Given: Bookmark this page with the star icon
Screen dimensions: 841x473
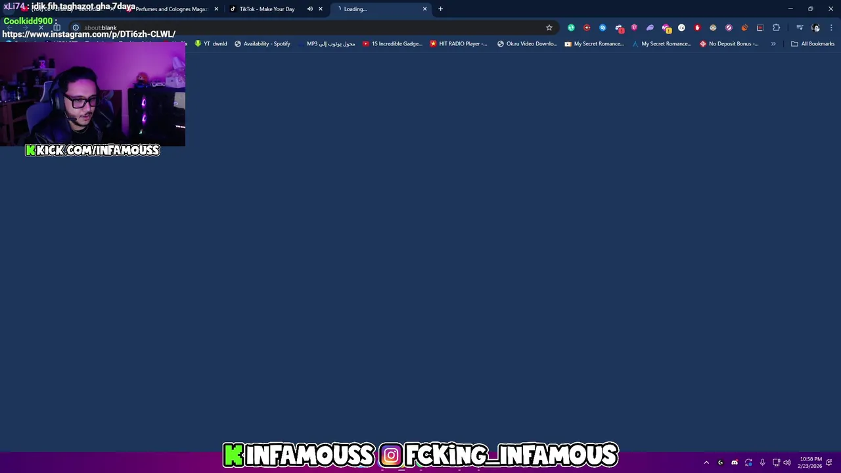Looking at the screenshot, I should click(549, 28).
